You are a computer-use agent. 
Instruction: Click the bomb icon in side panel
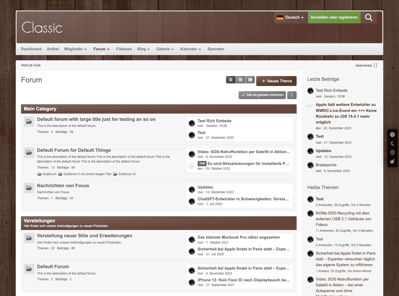pos(392,162)
